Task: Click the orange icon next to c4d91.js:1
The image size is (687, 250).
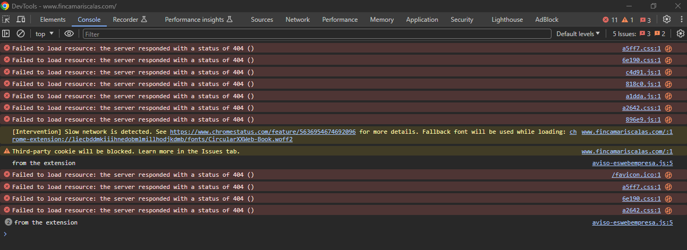Action: pyautogui.click(x=669, y=72)
